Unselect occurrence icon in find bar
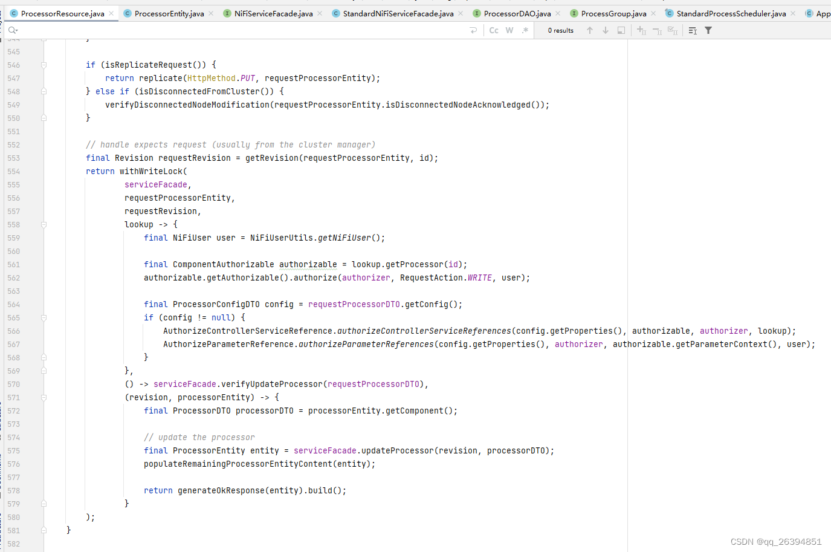Viewport: 831px width, 552px height. click(657, 30)
